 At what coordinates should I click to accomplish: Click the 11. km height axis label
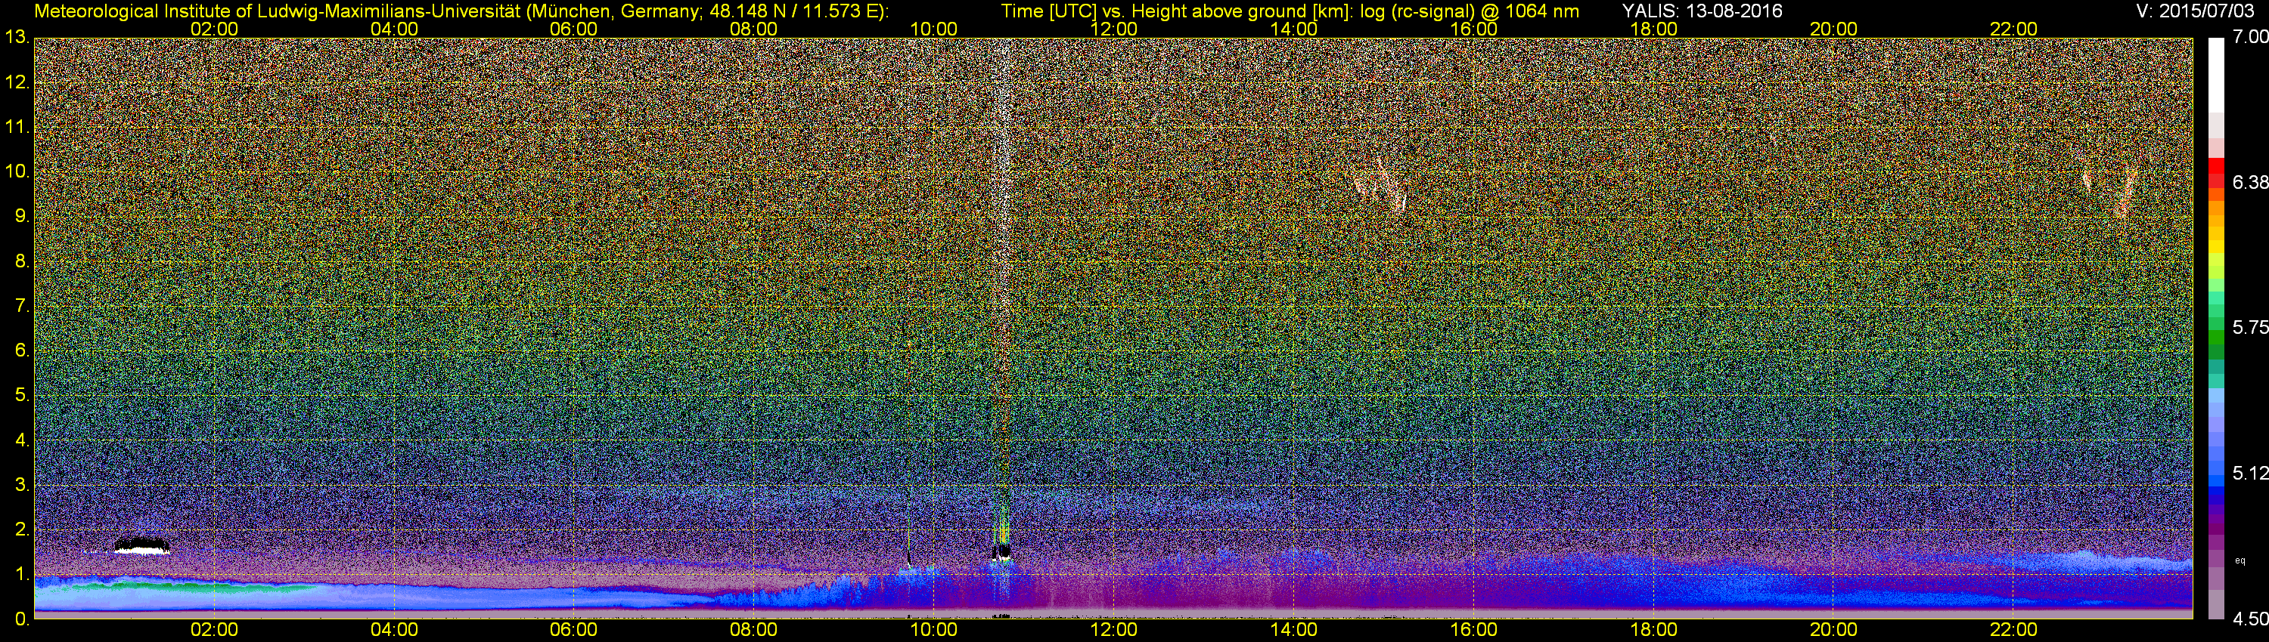click(x=16, y=128)
